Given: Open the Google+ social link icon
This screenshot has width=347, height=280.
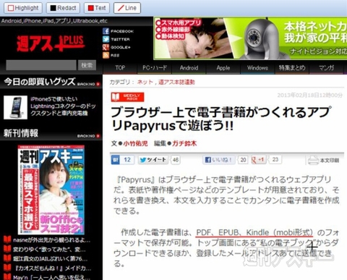Looking at the screenshot, I should (x=106, y=47).
